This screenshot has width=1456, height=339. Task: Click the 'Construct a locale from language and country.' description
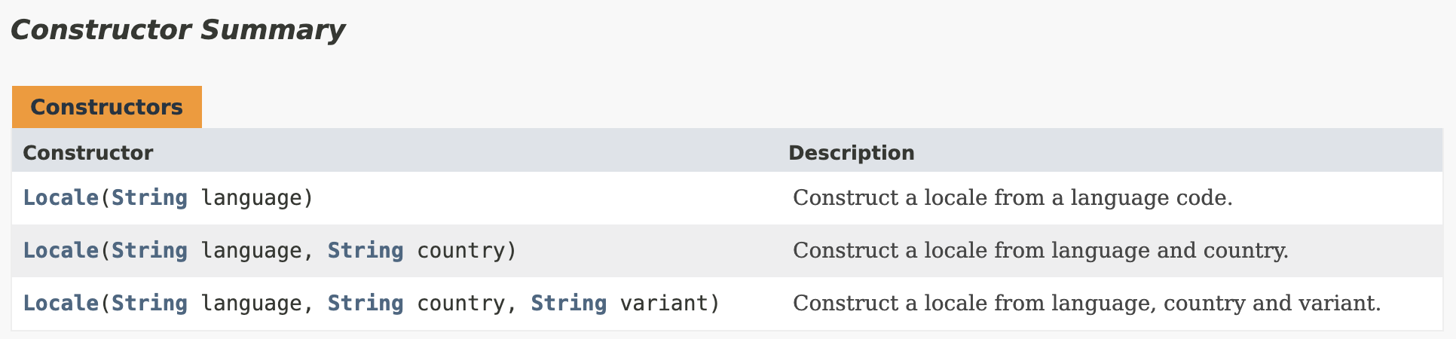click(x=1040, y=250)
